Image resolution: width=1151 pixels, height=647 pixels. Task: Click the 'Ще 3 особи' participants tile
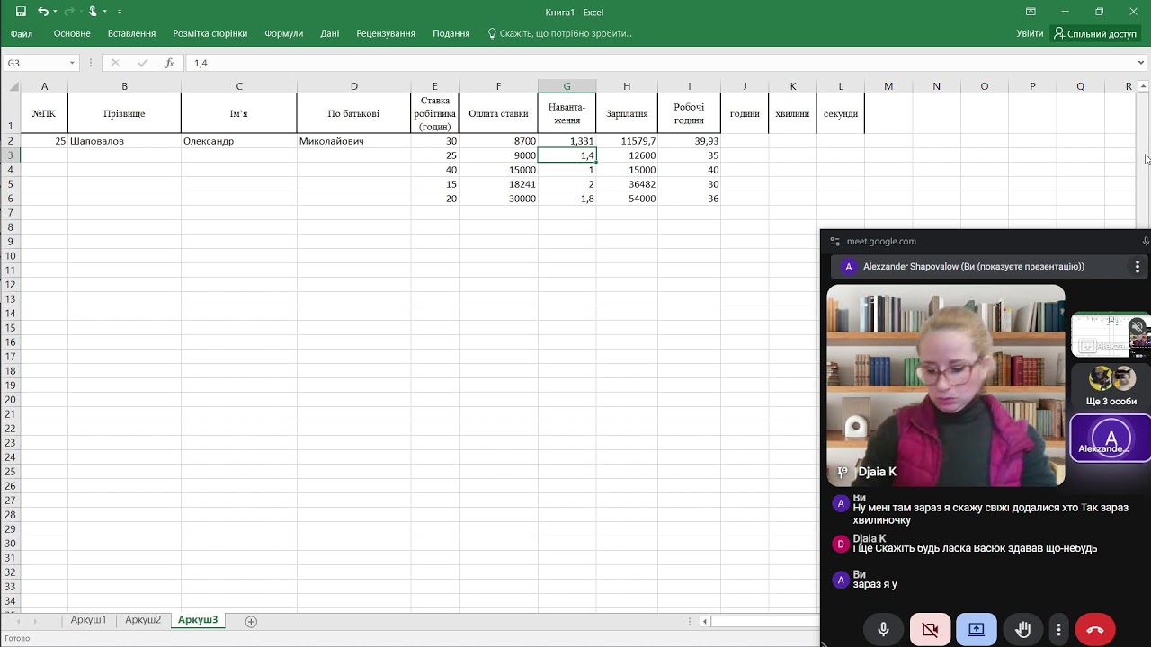[x=1111, y=386]
